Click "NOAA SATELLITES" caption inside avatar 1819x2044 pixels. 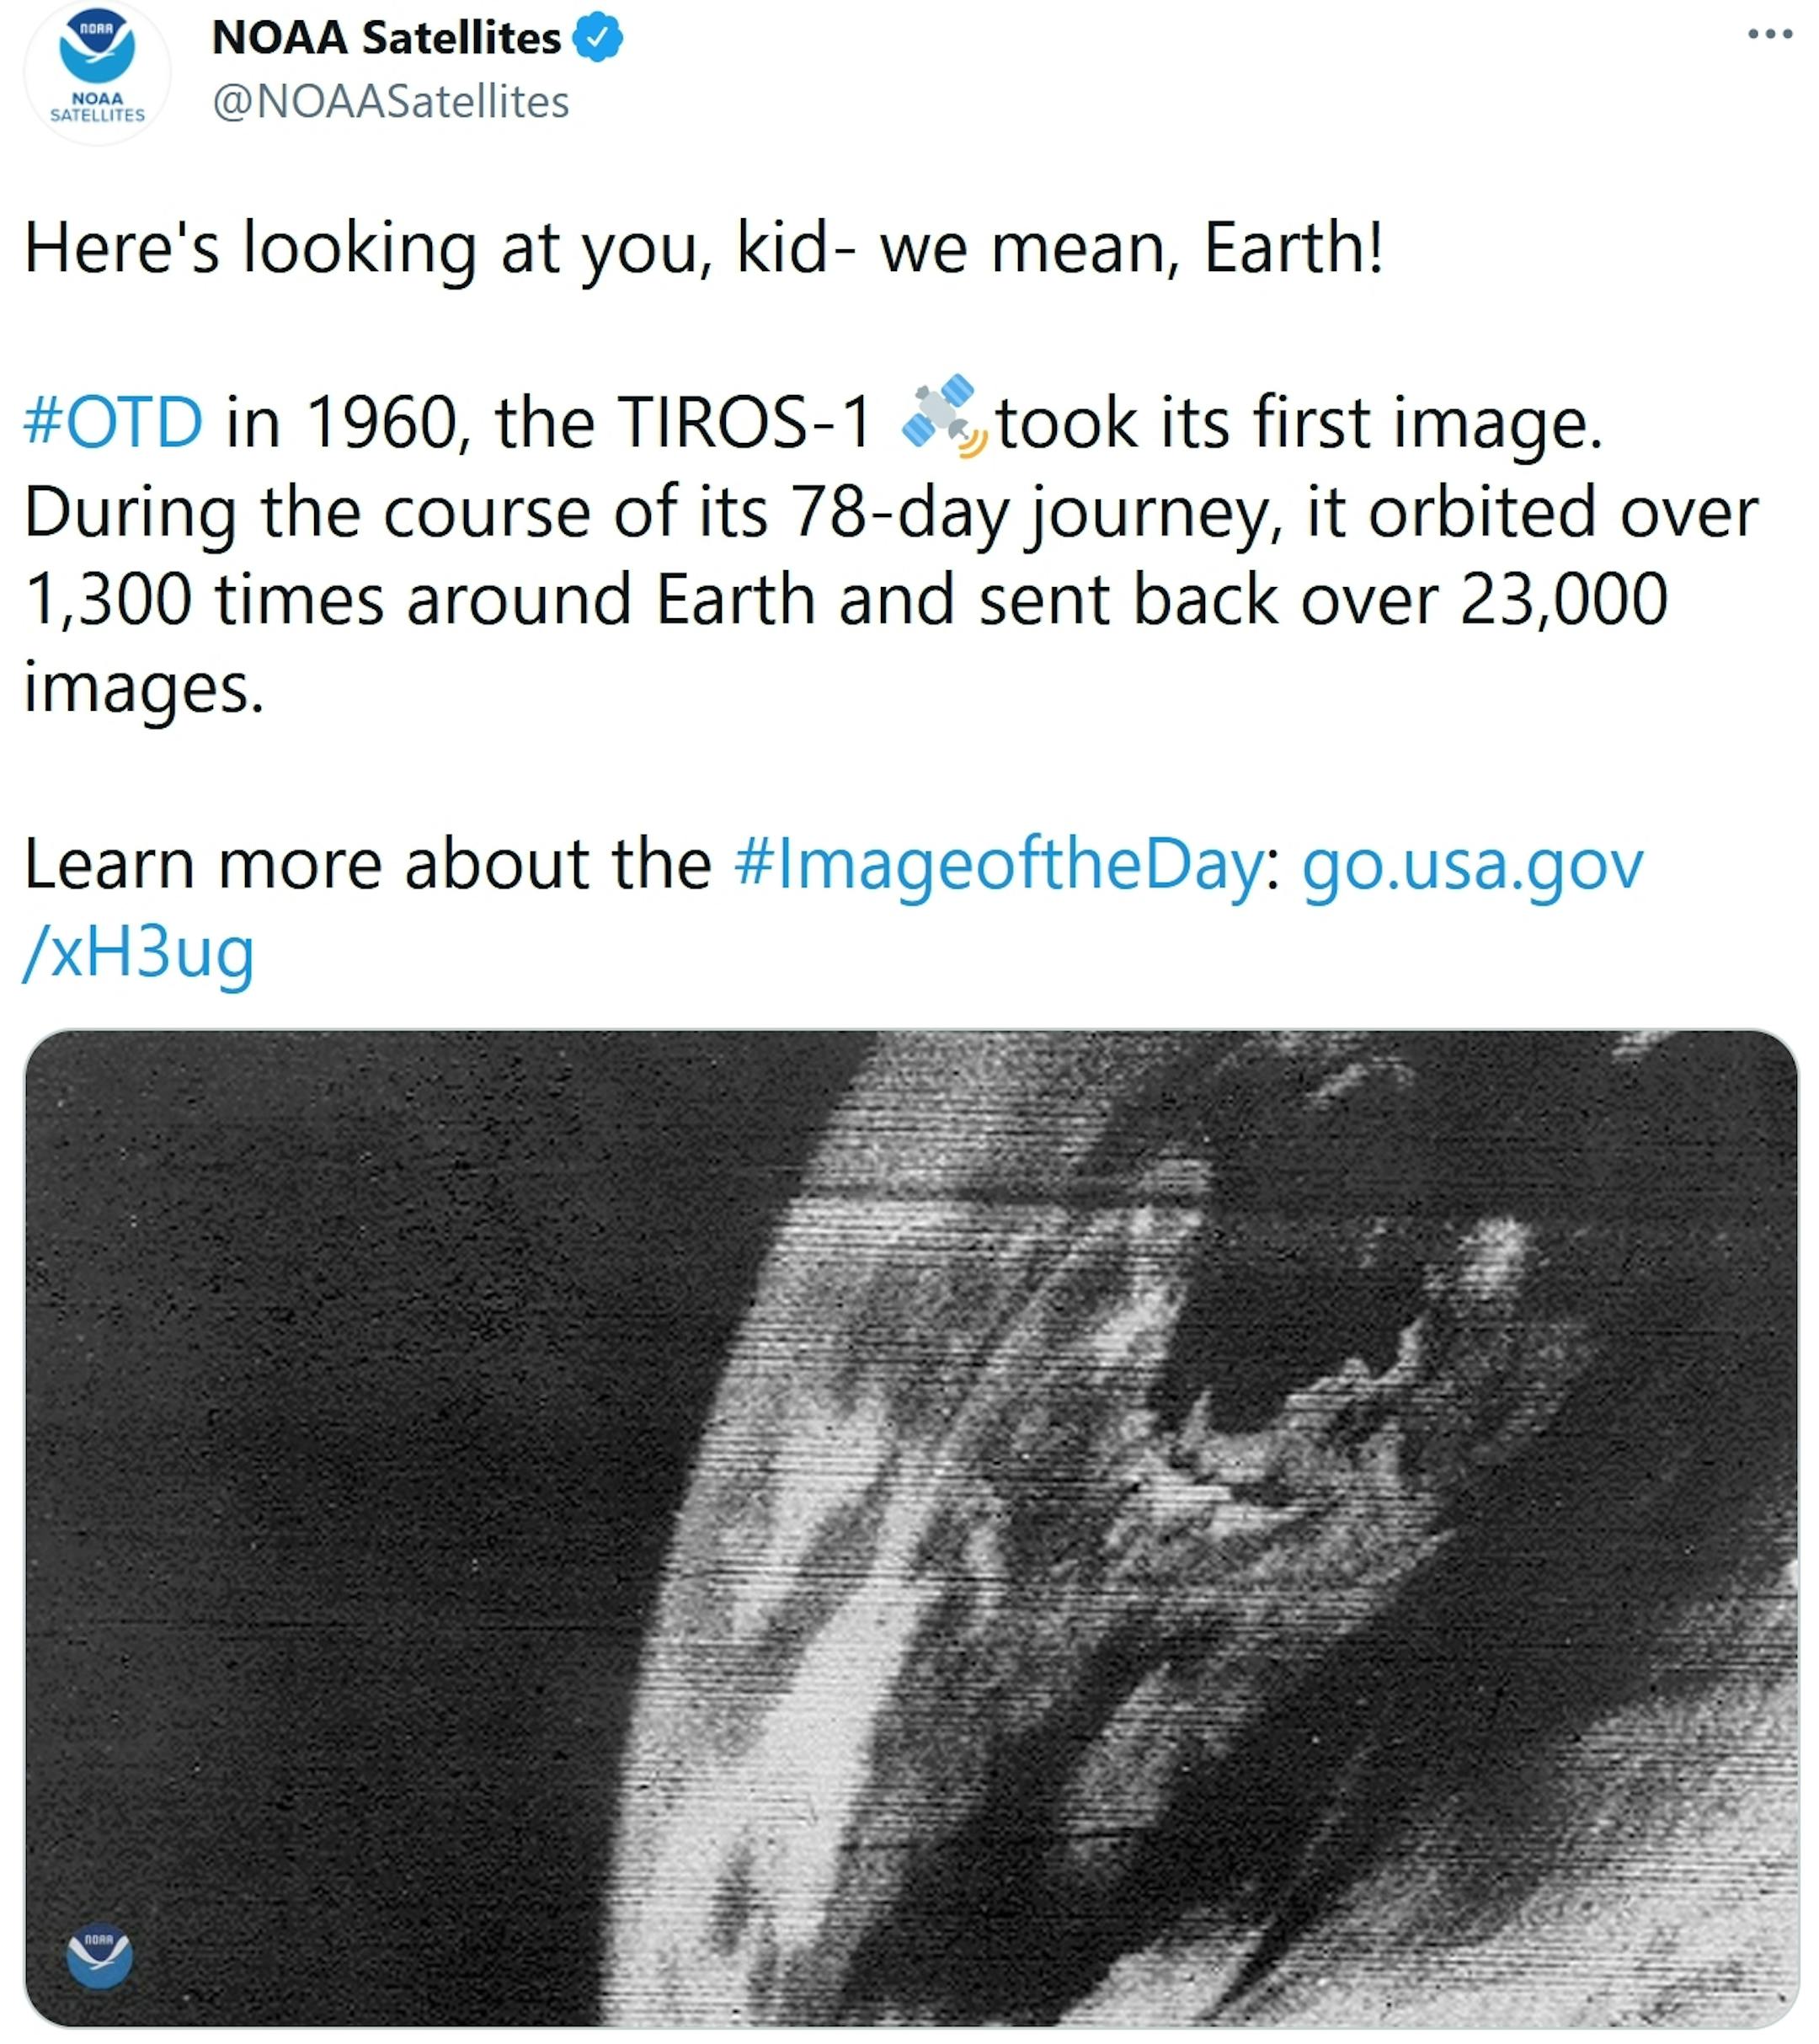tap(97, 107)
